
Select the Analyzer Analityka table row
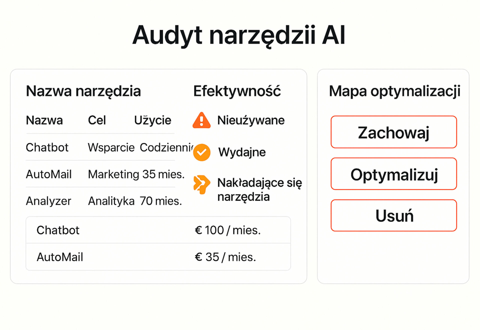coord(104,201)
